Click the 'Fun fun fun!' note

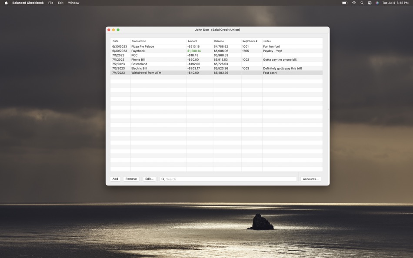pos(271,46)
